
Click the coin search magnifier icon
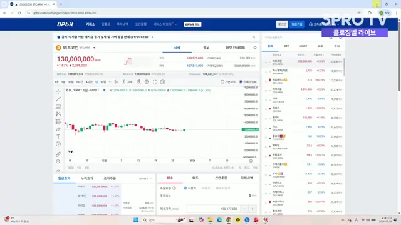(331, 37)
